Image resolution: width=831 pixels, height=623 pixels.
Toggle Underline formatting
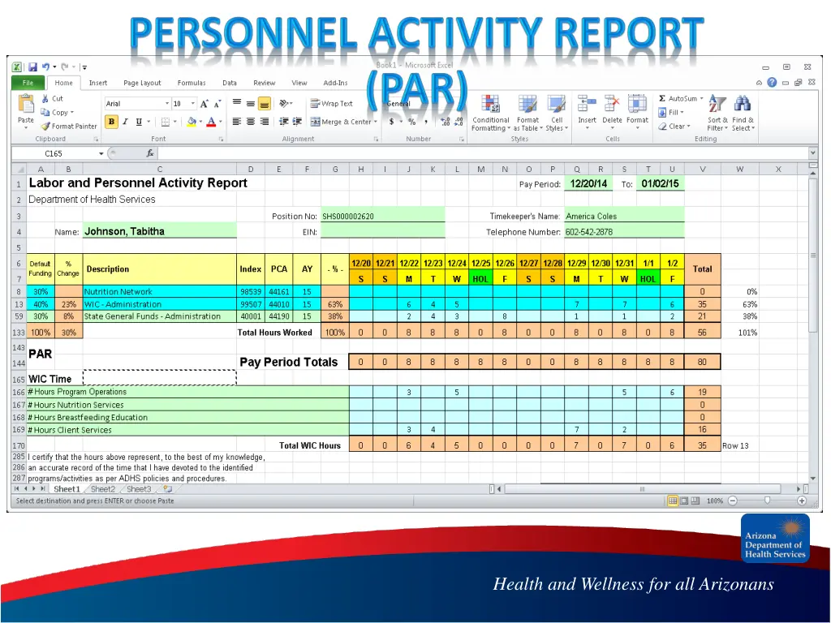click(139, 122)
